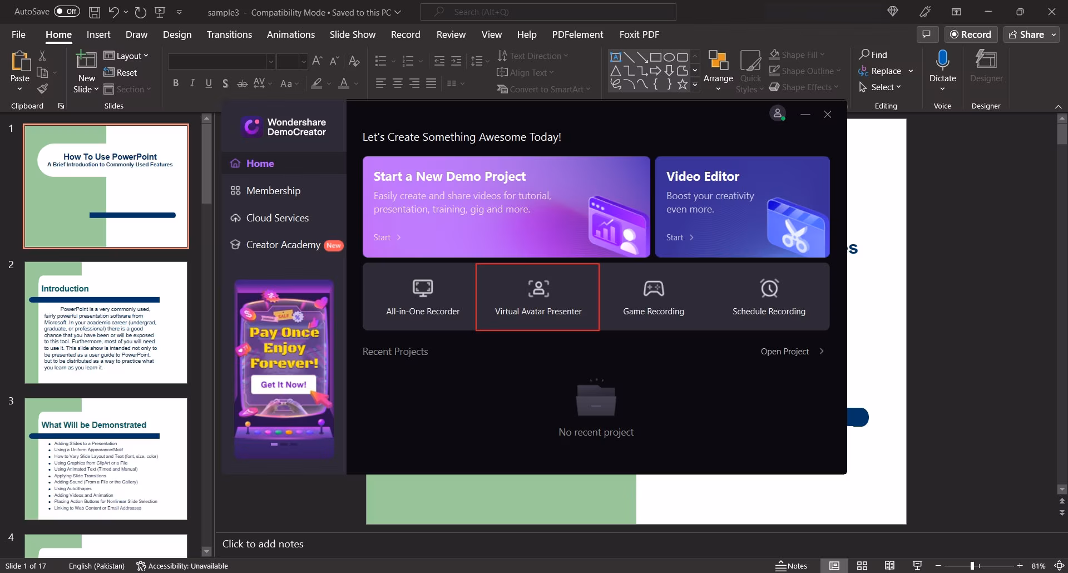1068x573 pixels.
Task: Click the DemoCreator account profile icon
Action: click(x=777, y=113)
